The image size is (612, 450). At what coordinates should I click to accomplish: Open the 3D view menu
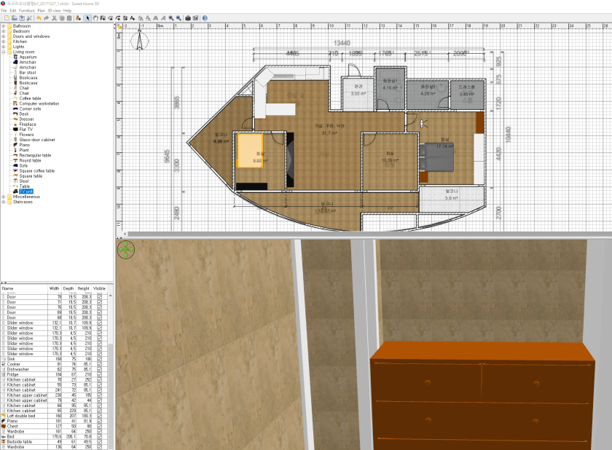[54, 11]
